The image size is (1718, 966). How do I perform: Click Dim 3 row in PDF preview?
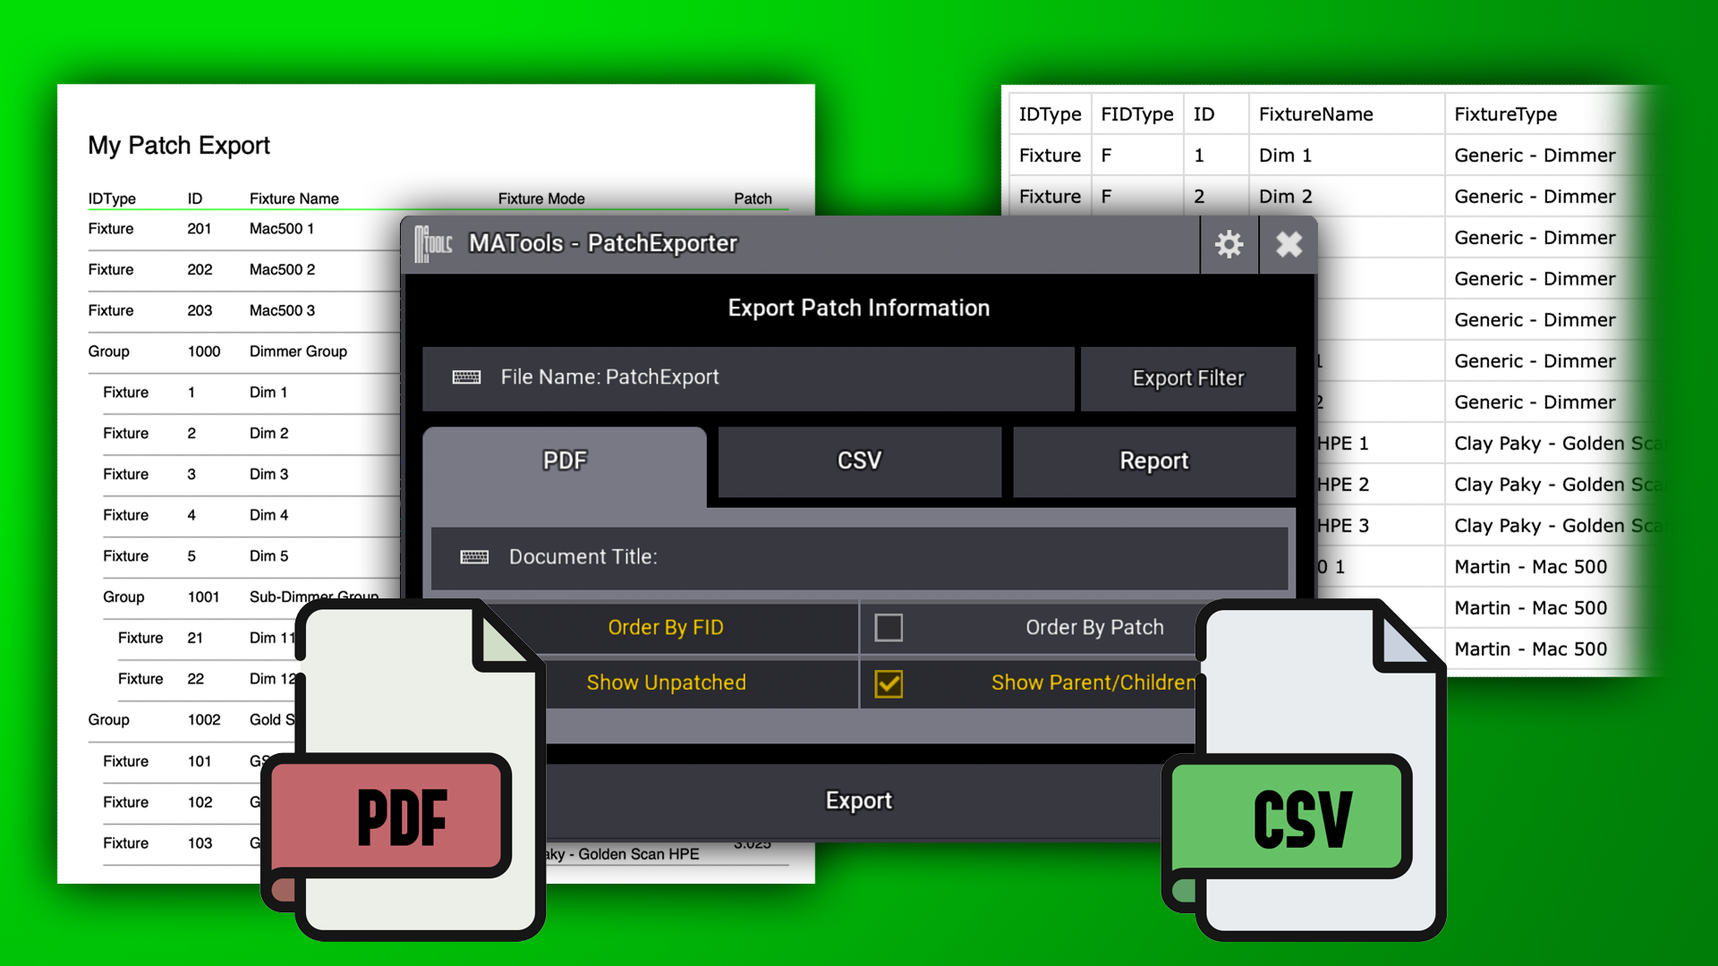(x=251, y=475)
